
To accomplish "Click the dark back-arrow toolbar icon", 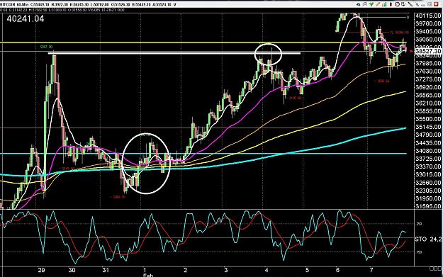I will tap(358, 4).
